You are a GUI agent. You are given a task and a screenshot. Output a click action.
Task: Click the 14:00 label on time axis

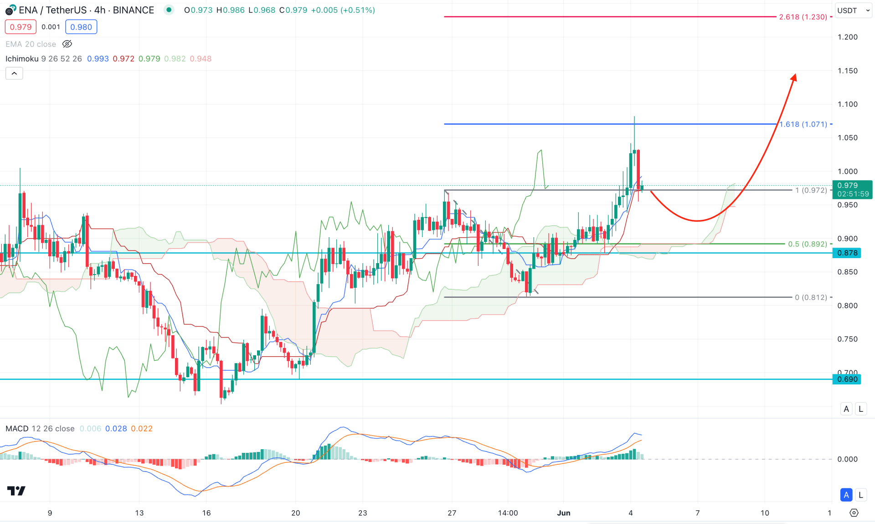pos(508,513)
